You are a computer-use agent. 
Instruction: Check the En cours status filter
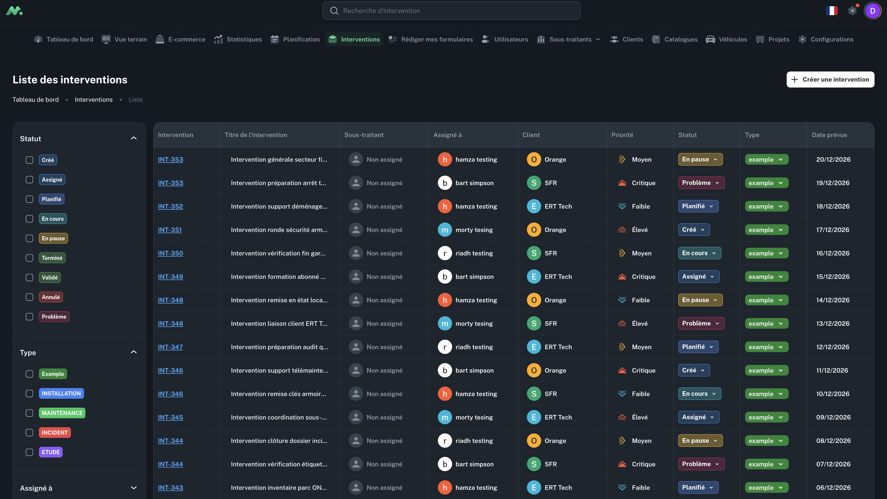tap(29, 219)
